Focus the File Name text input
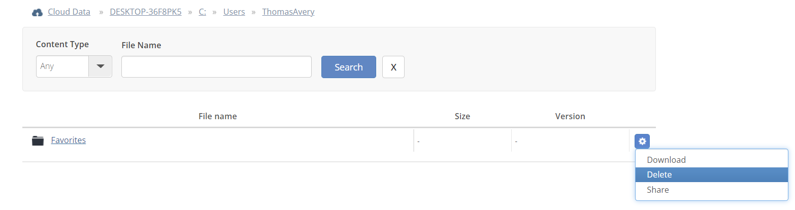The image size is (795, 210). [216, 67]
